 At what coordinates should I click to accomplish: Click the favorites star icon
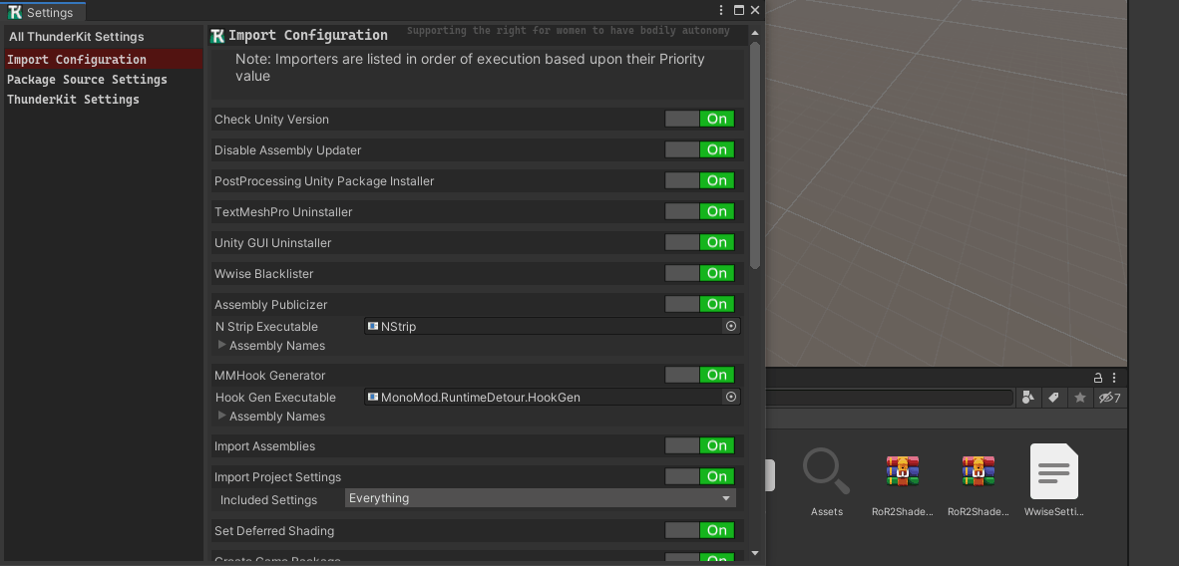coord(1079,398)
